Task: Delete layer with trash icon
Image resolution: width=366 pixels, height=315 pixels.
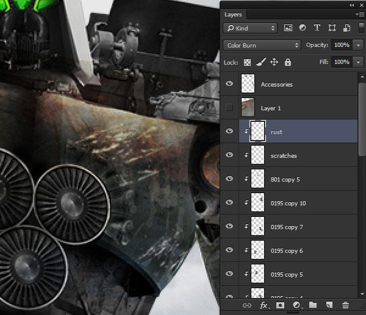Action: 345,305
